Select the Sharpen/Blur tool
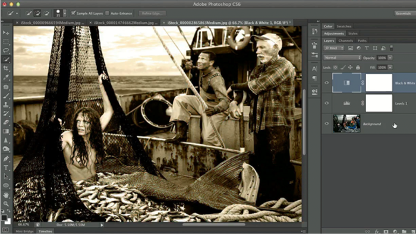This screenshot has width=416, height=234. tap(6, 140)
